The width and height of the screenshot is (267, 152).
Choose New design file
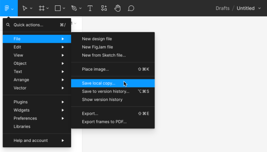113,39
